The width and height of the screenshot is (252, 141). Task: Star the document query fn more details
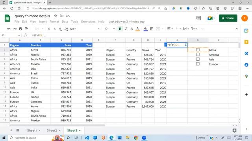click(56, 16)
